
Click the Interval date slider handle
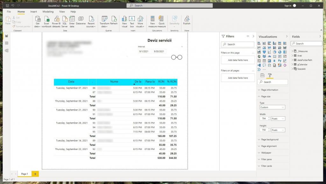tap(174, 57)
